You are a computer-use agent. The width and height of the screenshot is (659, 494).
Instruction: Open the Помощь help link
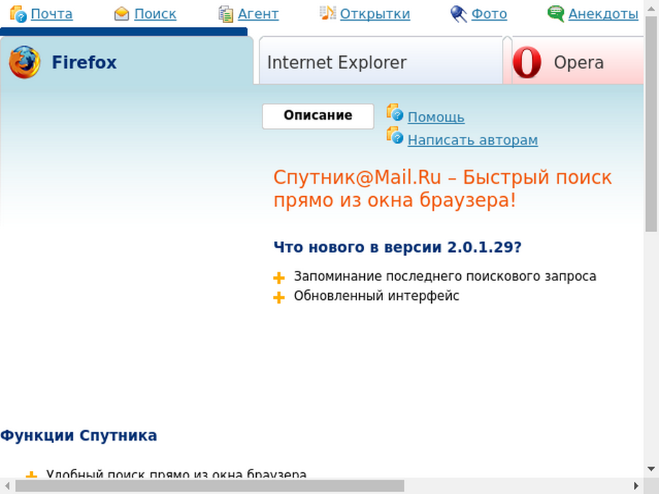point(436,117)
